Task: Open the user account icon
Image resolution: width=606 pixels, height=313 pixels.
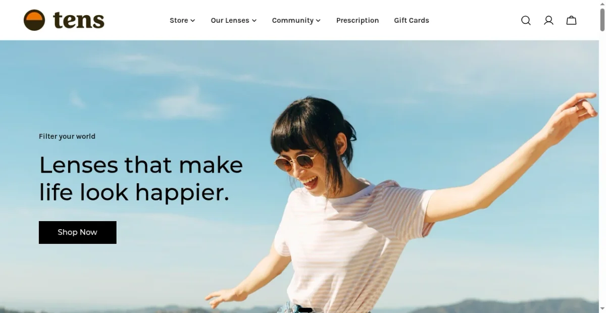Action: pos(548,20)
